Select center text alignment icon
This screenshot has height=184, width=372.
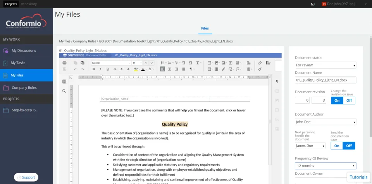[169, 69]
